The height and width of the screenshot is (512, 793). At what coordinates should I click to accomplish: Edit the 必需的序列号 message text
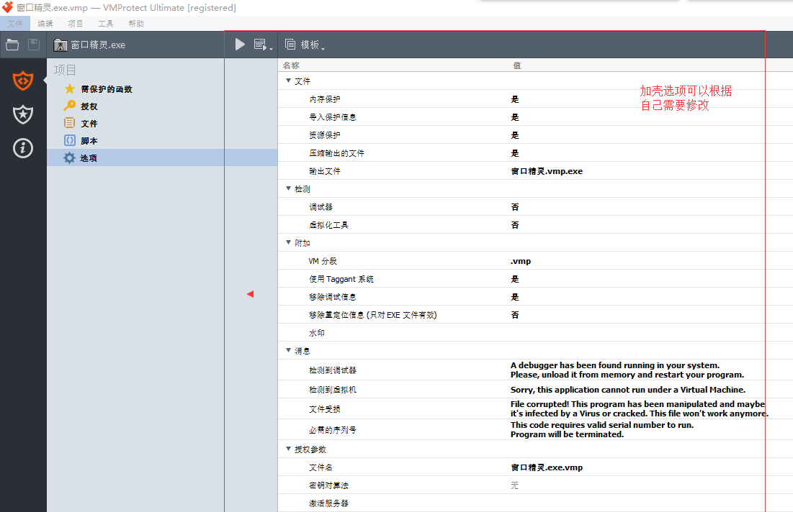click(x=602, y=429)
